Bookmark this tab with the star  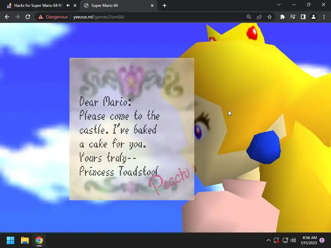tap(269, 17)
